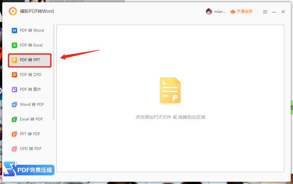Image resolution: width=293 pixels, height=184 pixels.
Task: Click the yellow PDF file icon in drop area
Action: click(x=170, y=90)
